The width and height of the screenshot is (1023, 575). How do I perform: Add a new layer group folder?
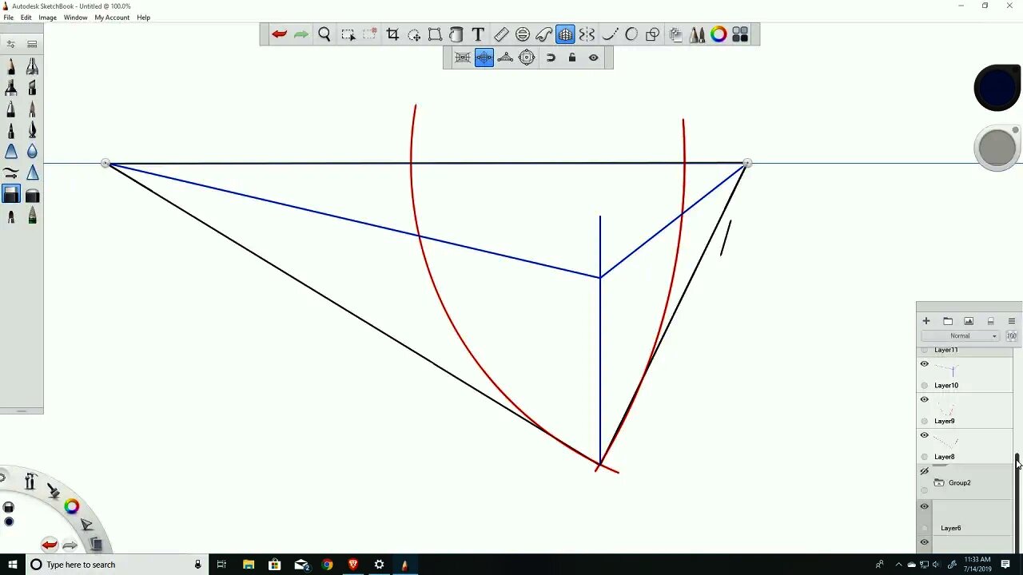click(948, 321)
